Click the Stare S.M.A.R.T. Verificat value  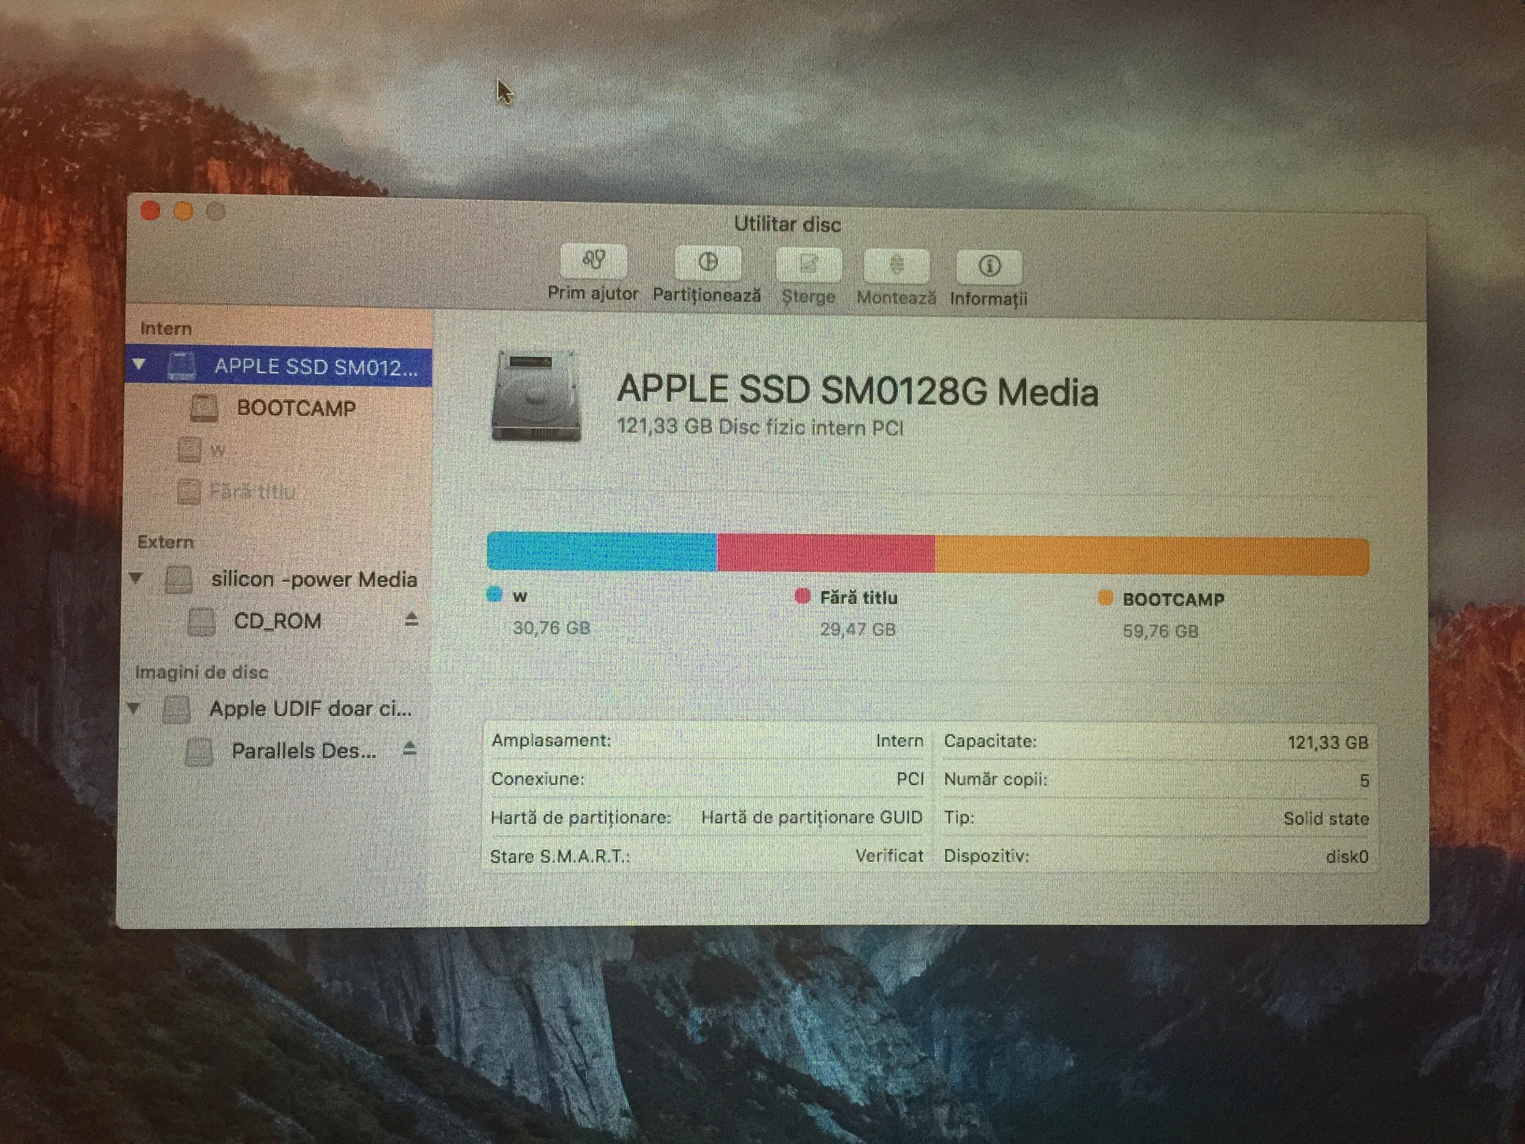(890, 856)
